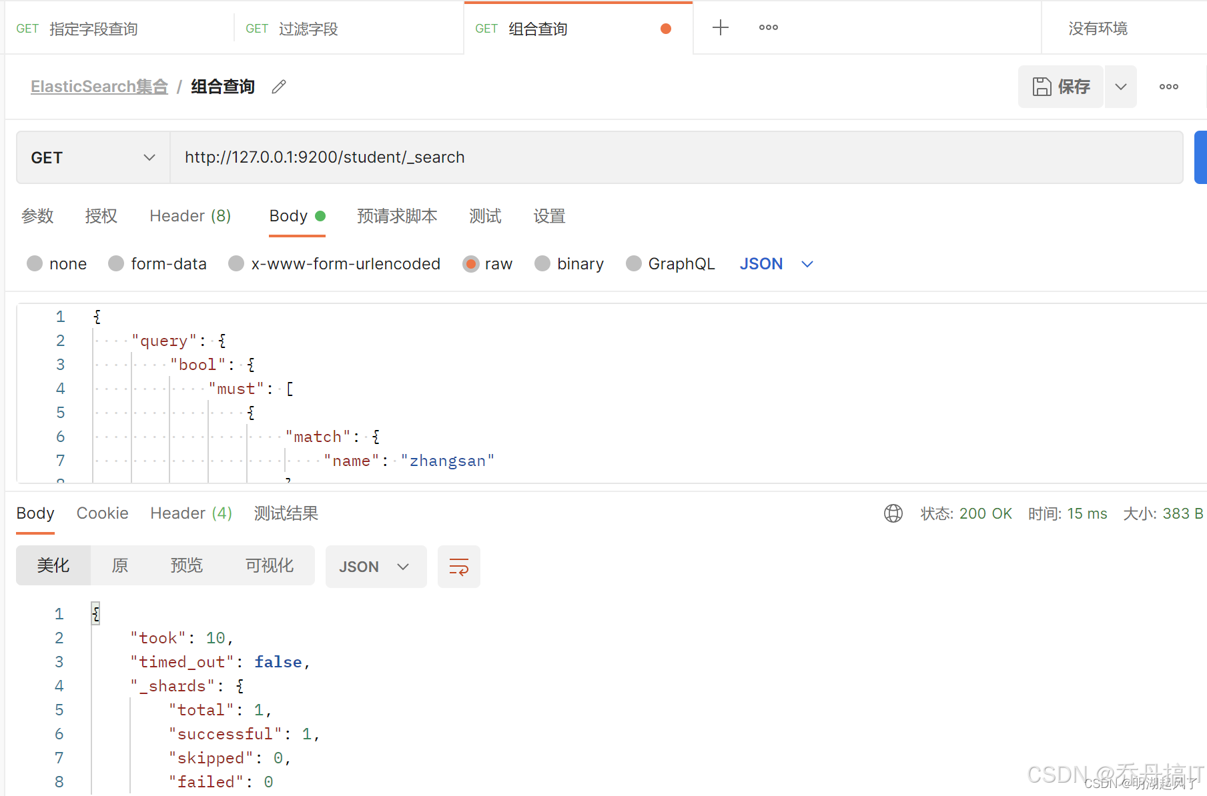The height and width of the screenshot is (796, 1207).
Task: Switch response view to 可视化
Action: coord(270,565)
